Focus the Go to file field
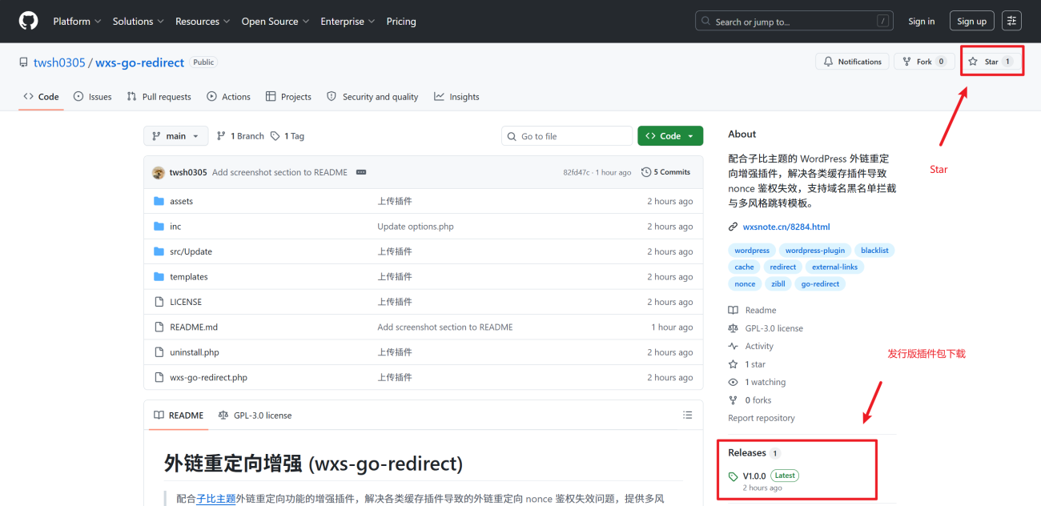 (567, 136)
